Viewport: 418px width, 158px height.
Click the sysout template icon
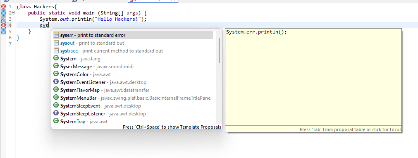tap(56, 43)
